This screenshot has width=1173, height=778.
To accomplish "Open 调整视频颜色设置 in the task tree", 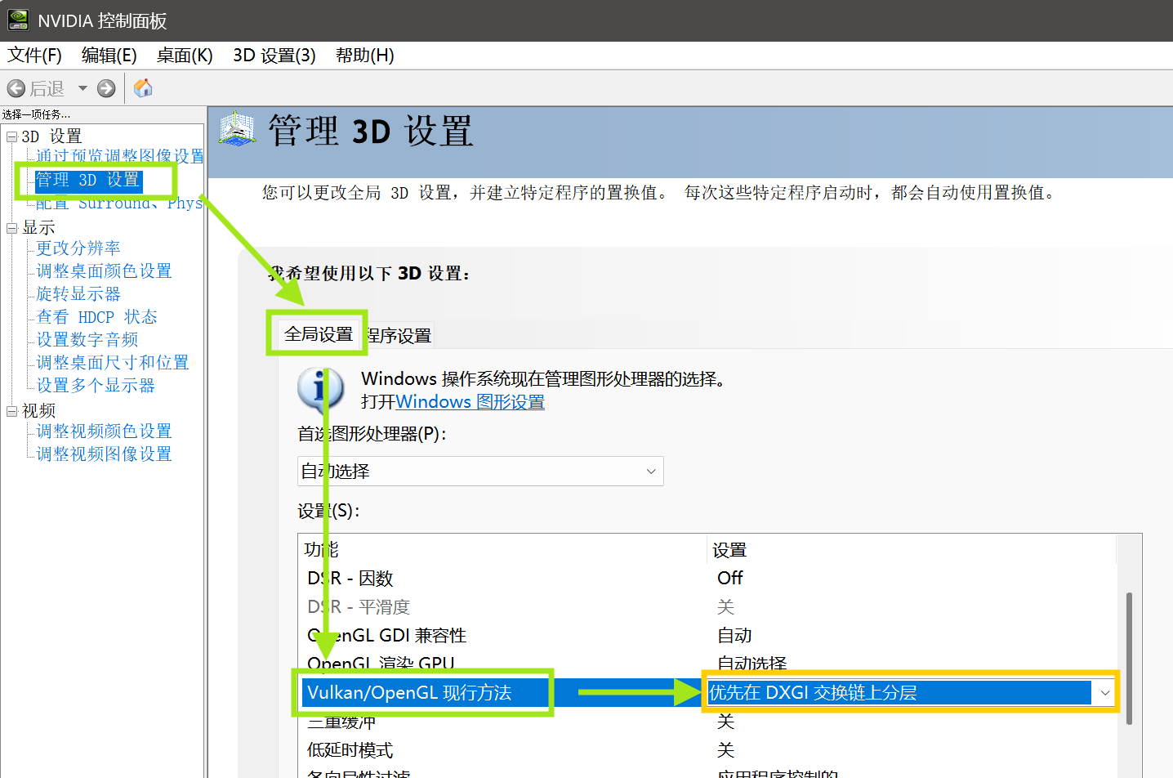I will tap(105, 431).
